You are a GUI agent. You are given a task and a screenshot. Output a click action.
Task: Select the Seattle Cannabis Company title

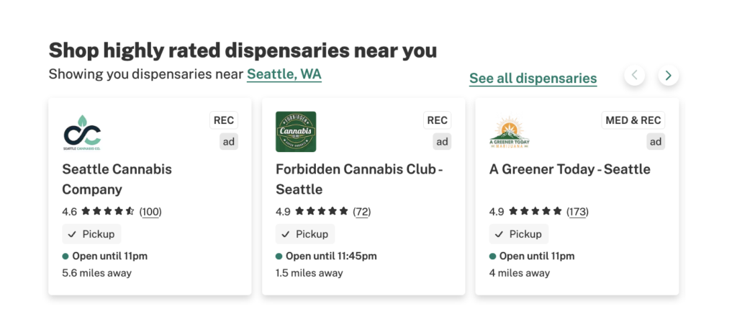(117, 179)
